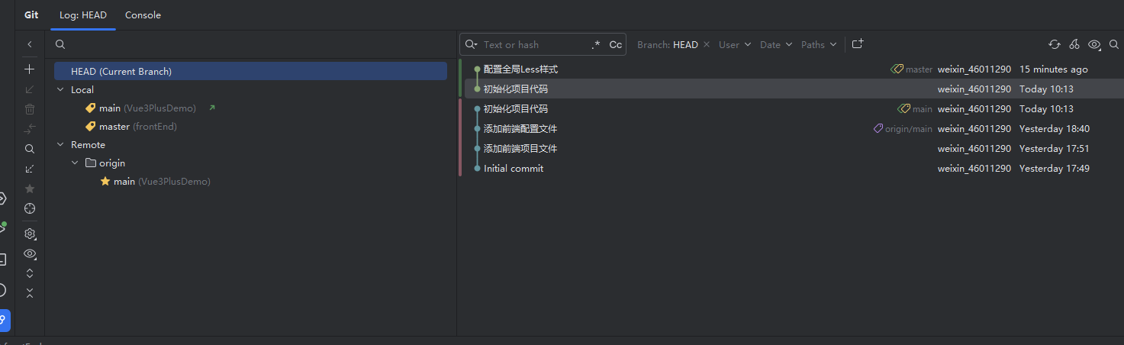
Task: Open the Date filter dropdown
Action: [776, 44]
